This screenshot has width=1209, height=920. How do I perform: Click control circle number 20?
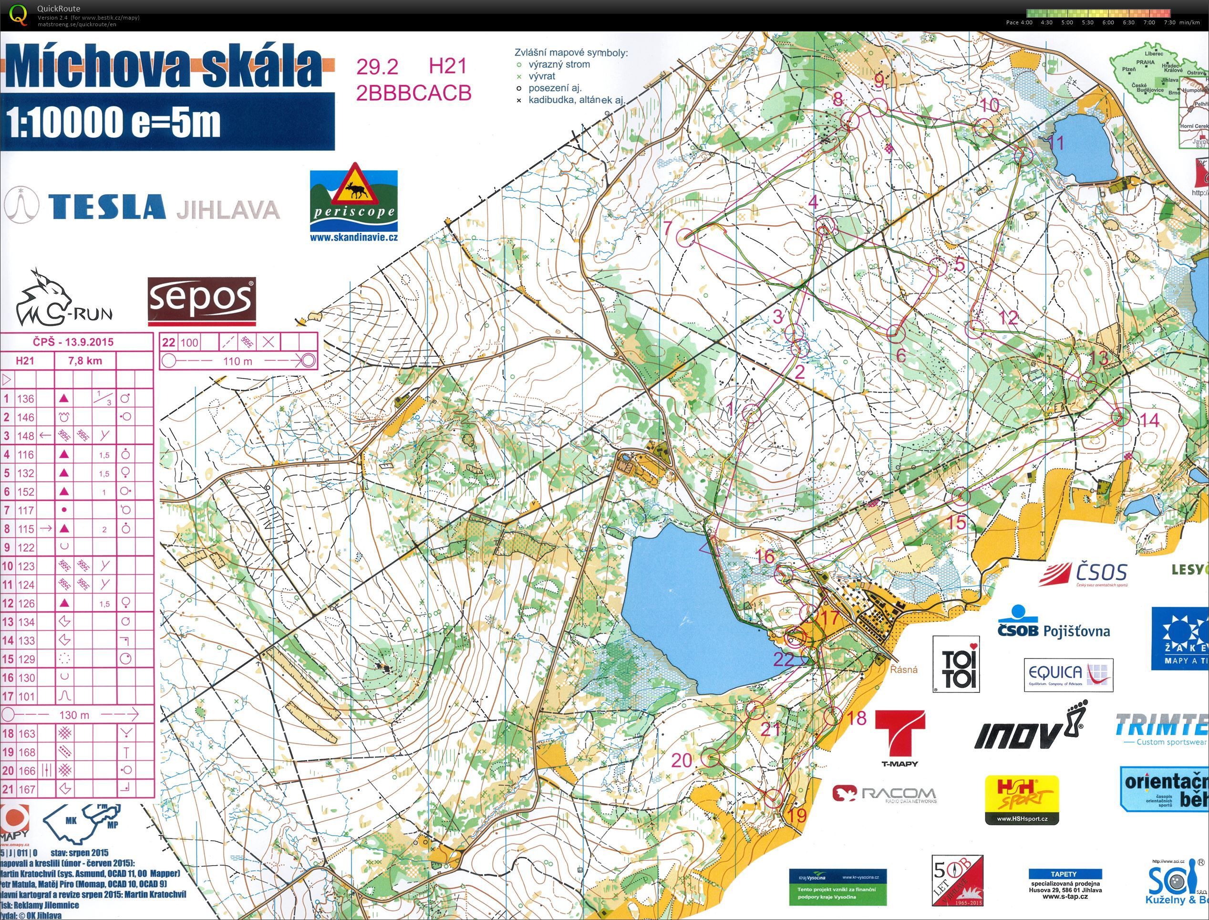pyautogui.click(x=711, y=758)
